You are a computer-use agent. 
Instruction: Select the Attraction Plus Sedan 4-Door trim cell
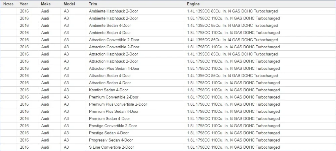click(135, 68)
